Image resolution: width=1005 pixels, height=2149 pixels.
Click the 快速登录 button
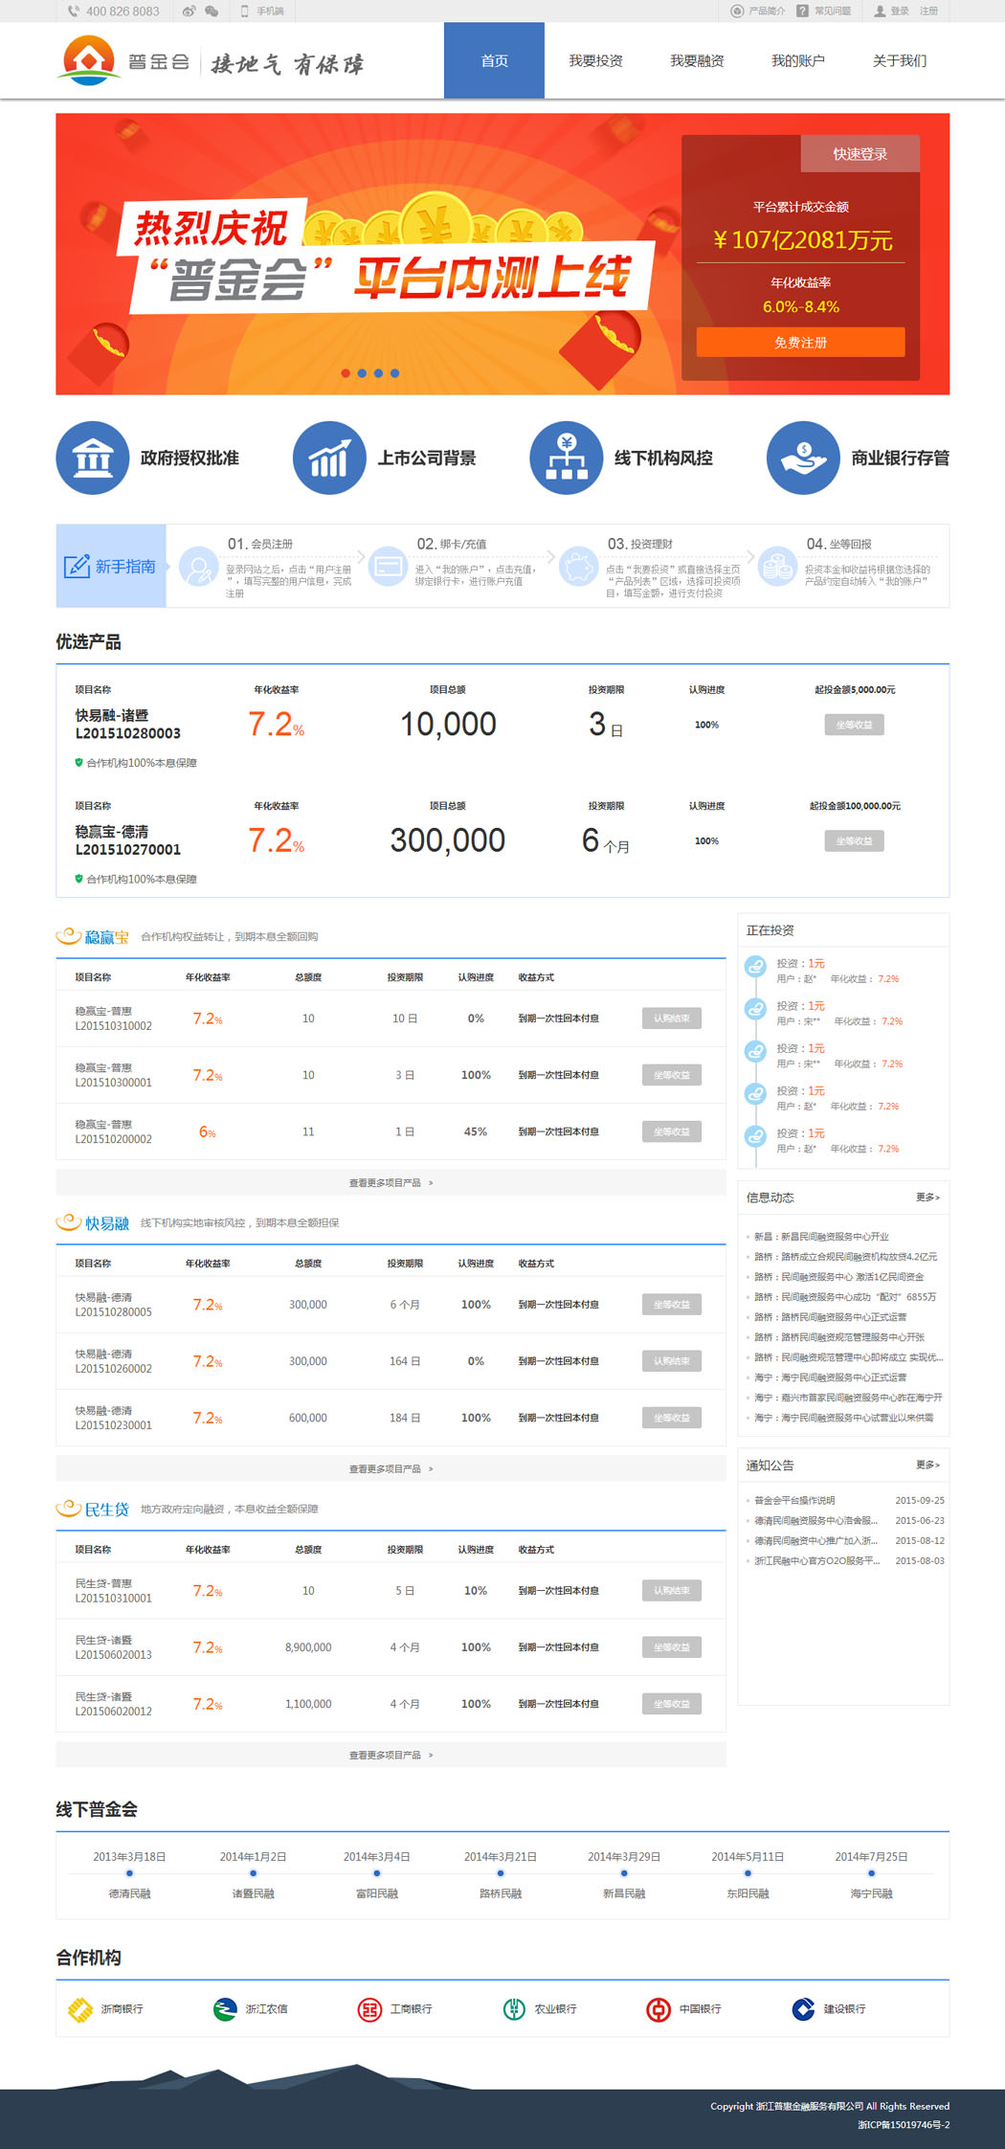pos(860,154)
